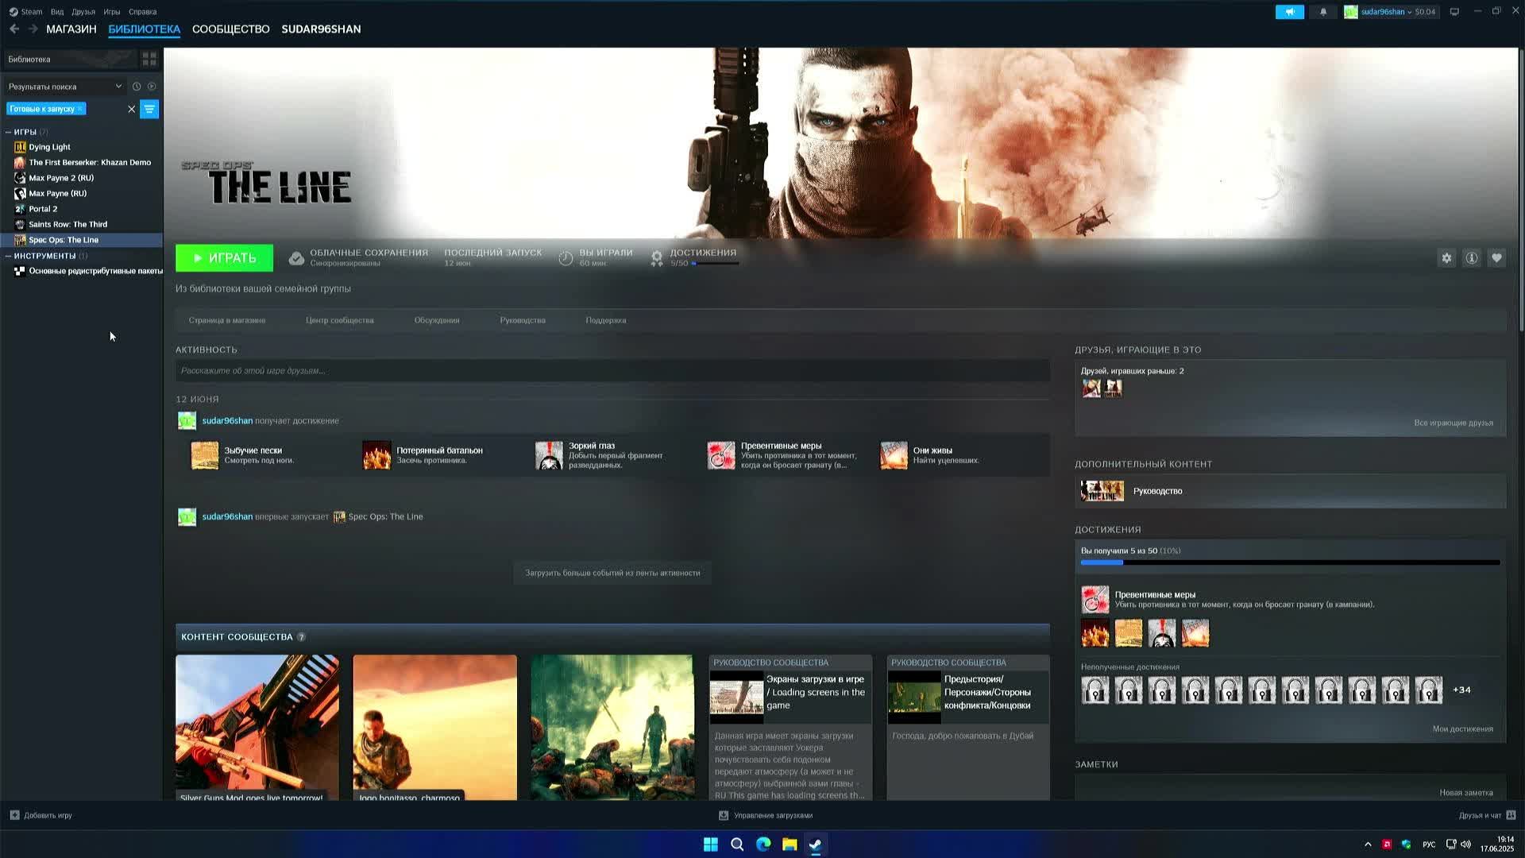Screen dimensions: 1525x858
Task: Show the +34 remaining locked achievements
Action: click(1461, 690)
